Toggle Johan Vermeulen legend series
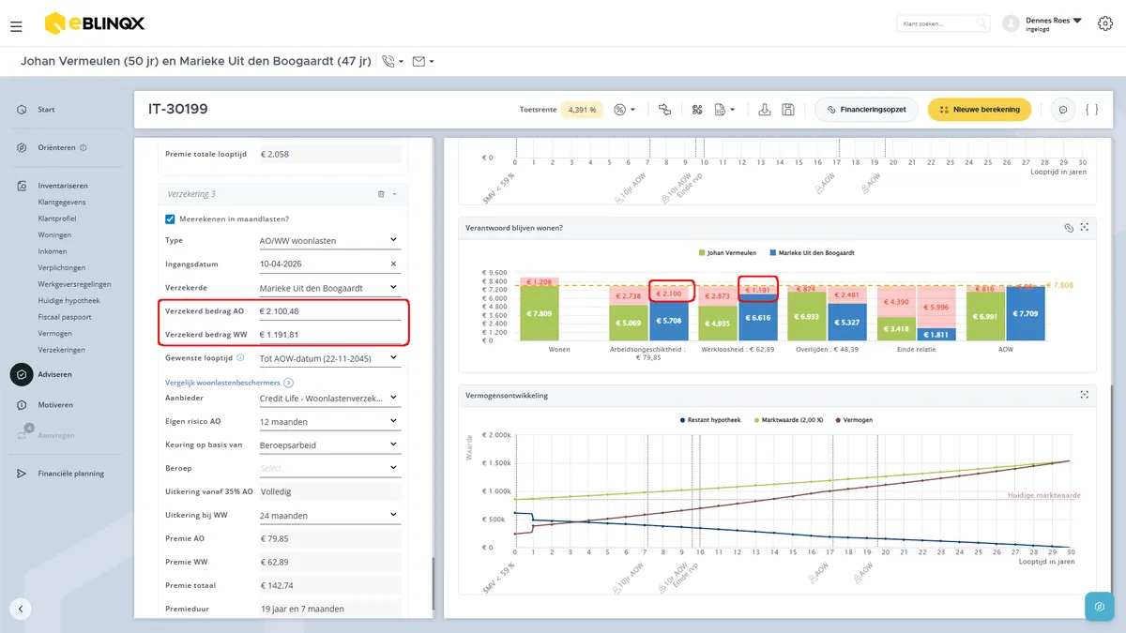1126x633 pixels. 730,252
